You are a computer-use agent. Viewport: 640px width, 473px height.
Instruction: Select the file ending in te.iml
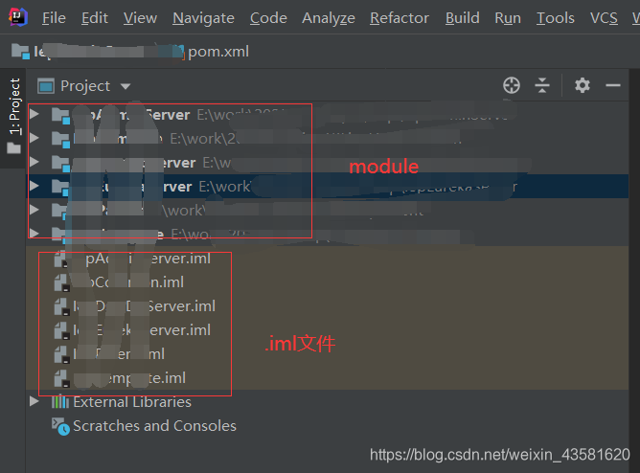click(x=129, y=378)
